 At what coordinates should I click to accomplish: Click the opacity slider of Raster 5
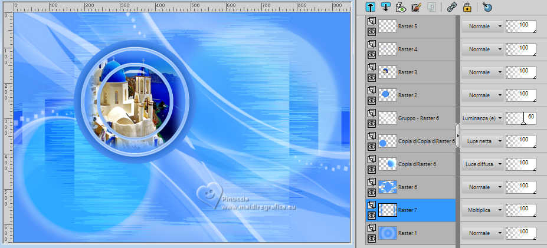[x=521, y=26]
